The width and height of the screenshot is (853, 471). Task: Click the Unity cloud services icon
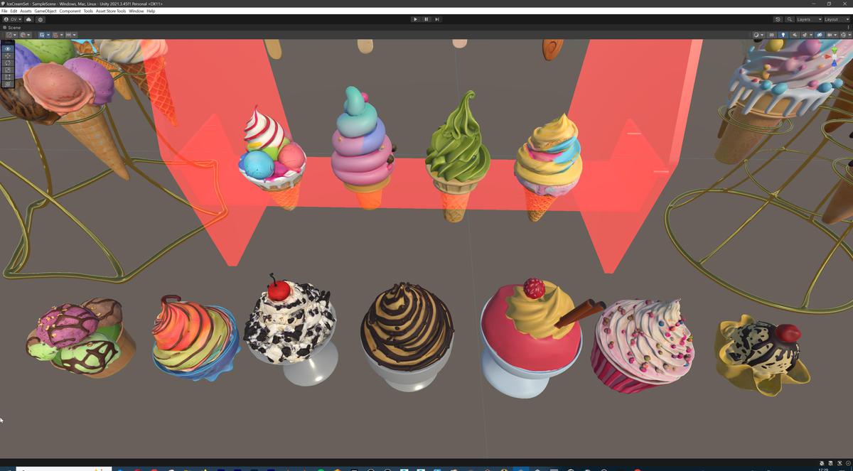(28, 19)
